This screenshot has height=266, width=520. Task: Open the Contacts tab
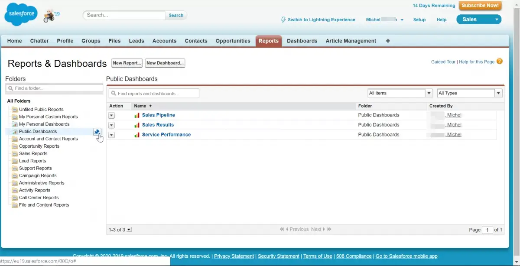pos(196,41)
